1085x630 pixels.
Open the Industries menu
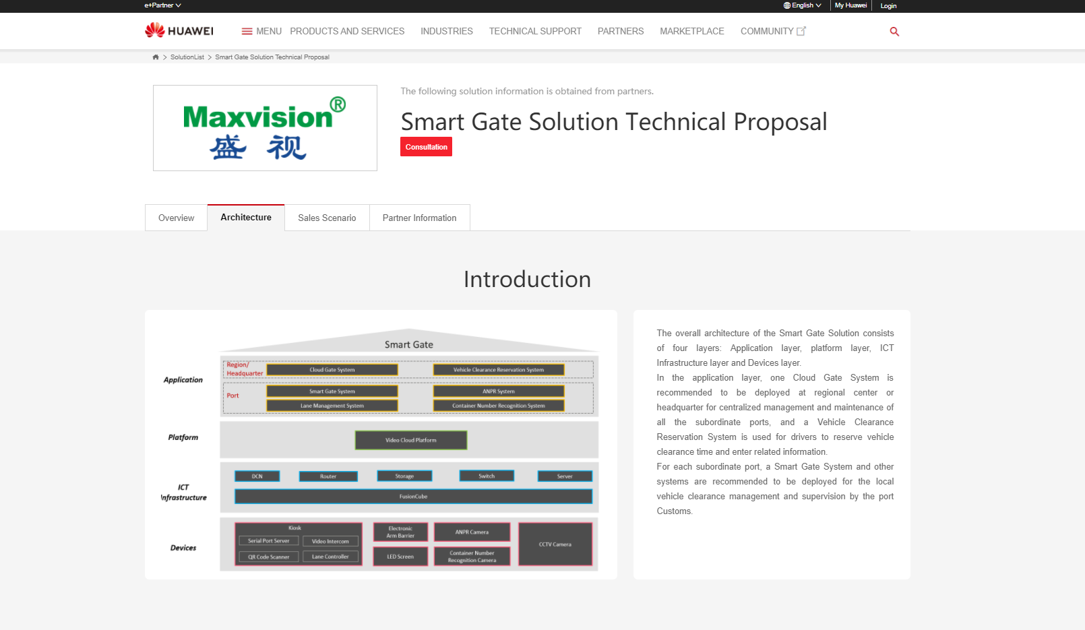pos(447,32)
